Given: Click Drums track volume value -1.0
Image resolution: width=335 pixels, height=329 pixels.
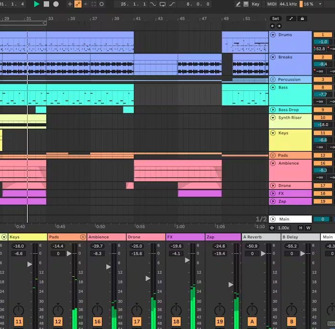Looking at the screenshot, I should click(323, 42).
